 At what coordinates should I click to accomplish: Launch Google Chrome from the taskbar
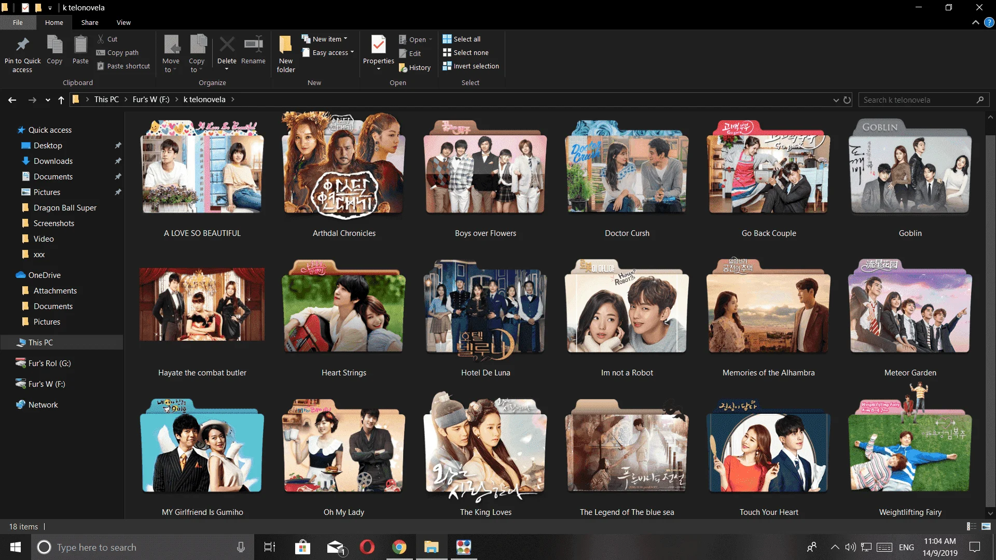coord(399,547)
